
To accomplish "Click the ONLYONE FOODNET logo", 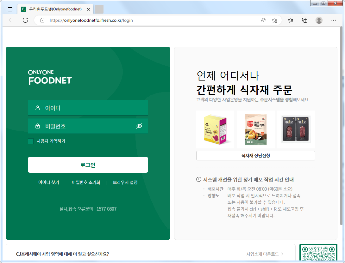I will pos(50,77).
